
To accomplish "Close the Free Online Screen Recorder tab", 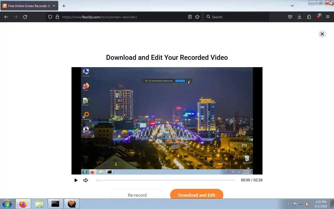I will [x=54, y=6].
